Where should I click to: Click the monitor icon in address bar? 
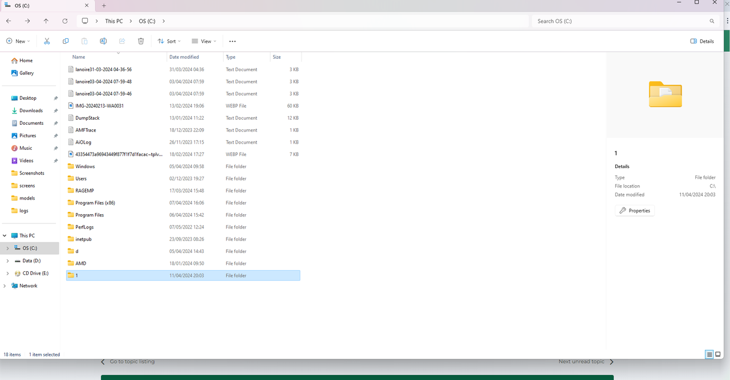point(85,21)
